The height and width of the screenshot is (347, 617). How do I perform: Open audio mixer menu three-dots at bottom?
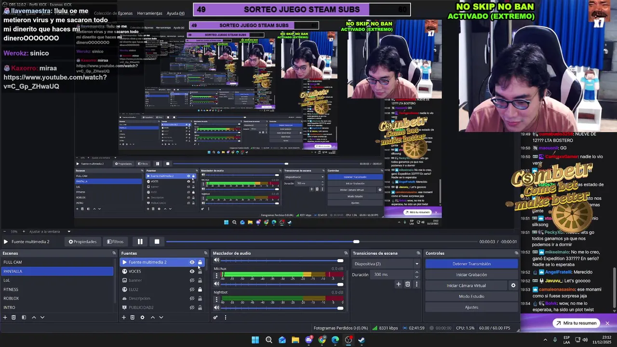(225, 317)
